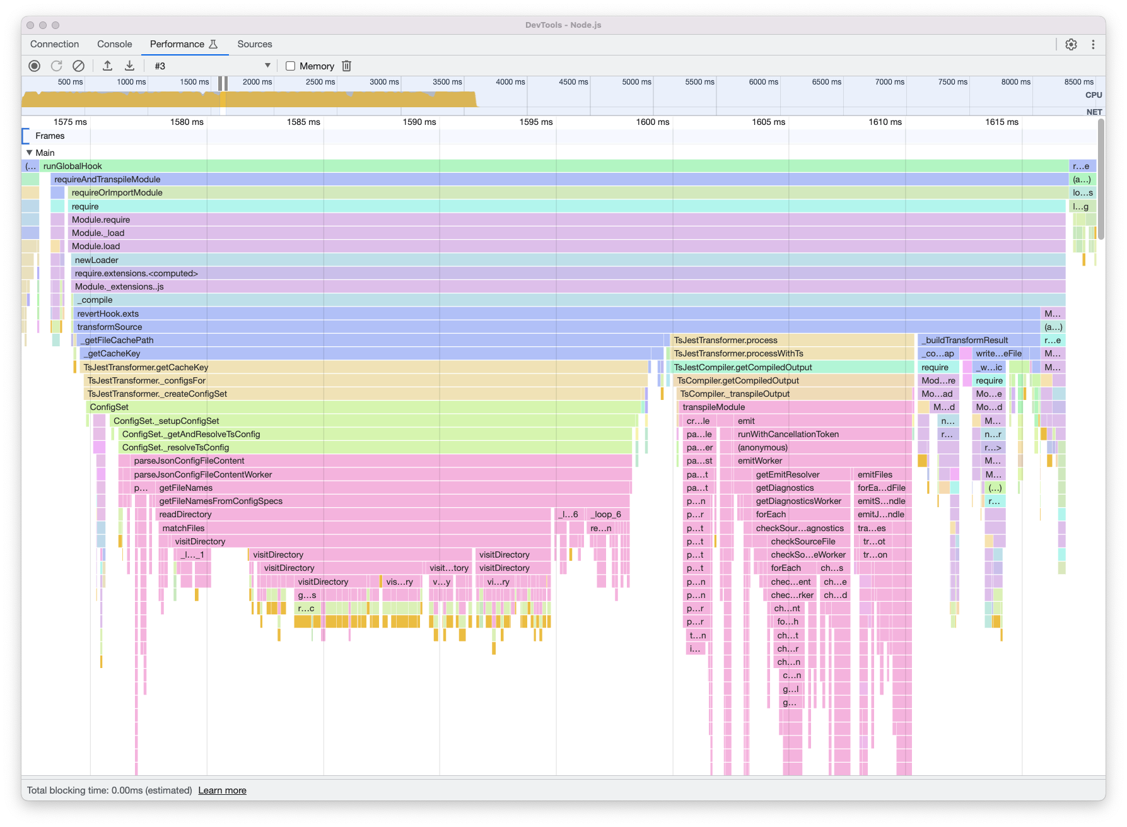Image resolution: width=1127 pixels, height=827 pixels.
Task: Select TsJestTransformer.getCacheKey bar
Action: click(365, 367)
